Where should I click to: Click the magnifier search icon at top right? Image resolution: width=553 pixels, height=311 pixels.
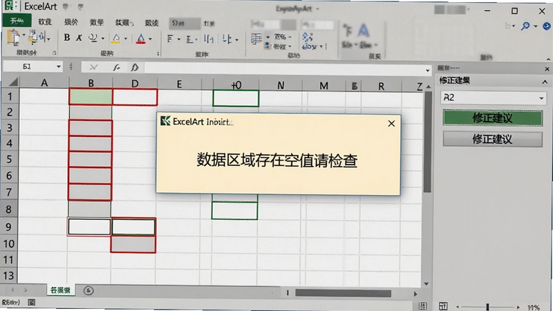pyautogui.click(x=525, y=26)
